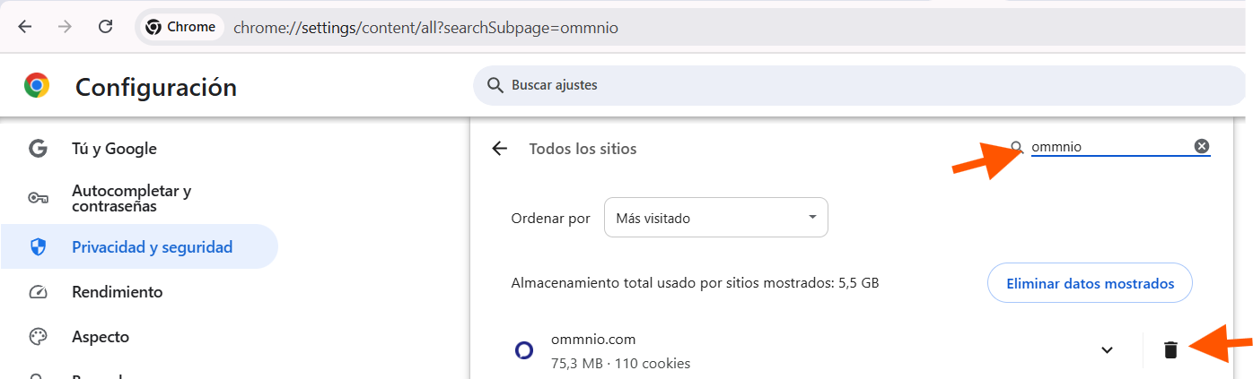Click the Chrome logo beside Configuración

[x=37, y=86]
